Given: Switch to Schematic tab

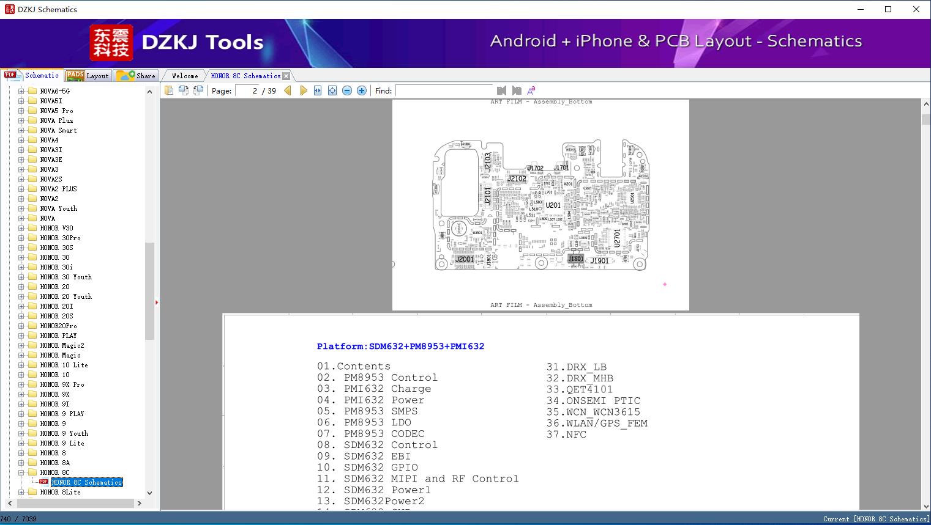Looking at the screenshot, I should (x=32, y=75).
